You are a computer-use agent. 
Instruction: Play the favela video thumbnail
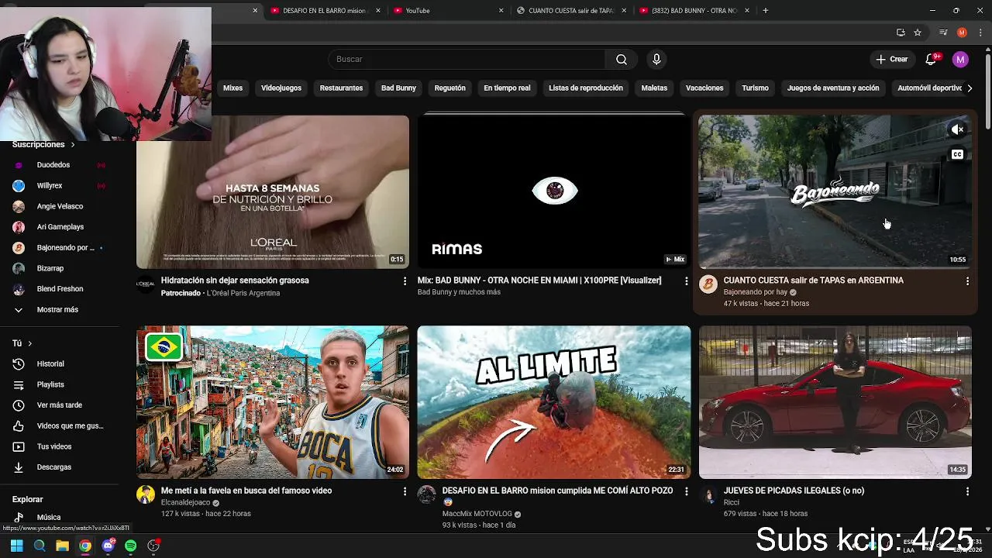[273, 402]
